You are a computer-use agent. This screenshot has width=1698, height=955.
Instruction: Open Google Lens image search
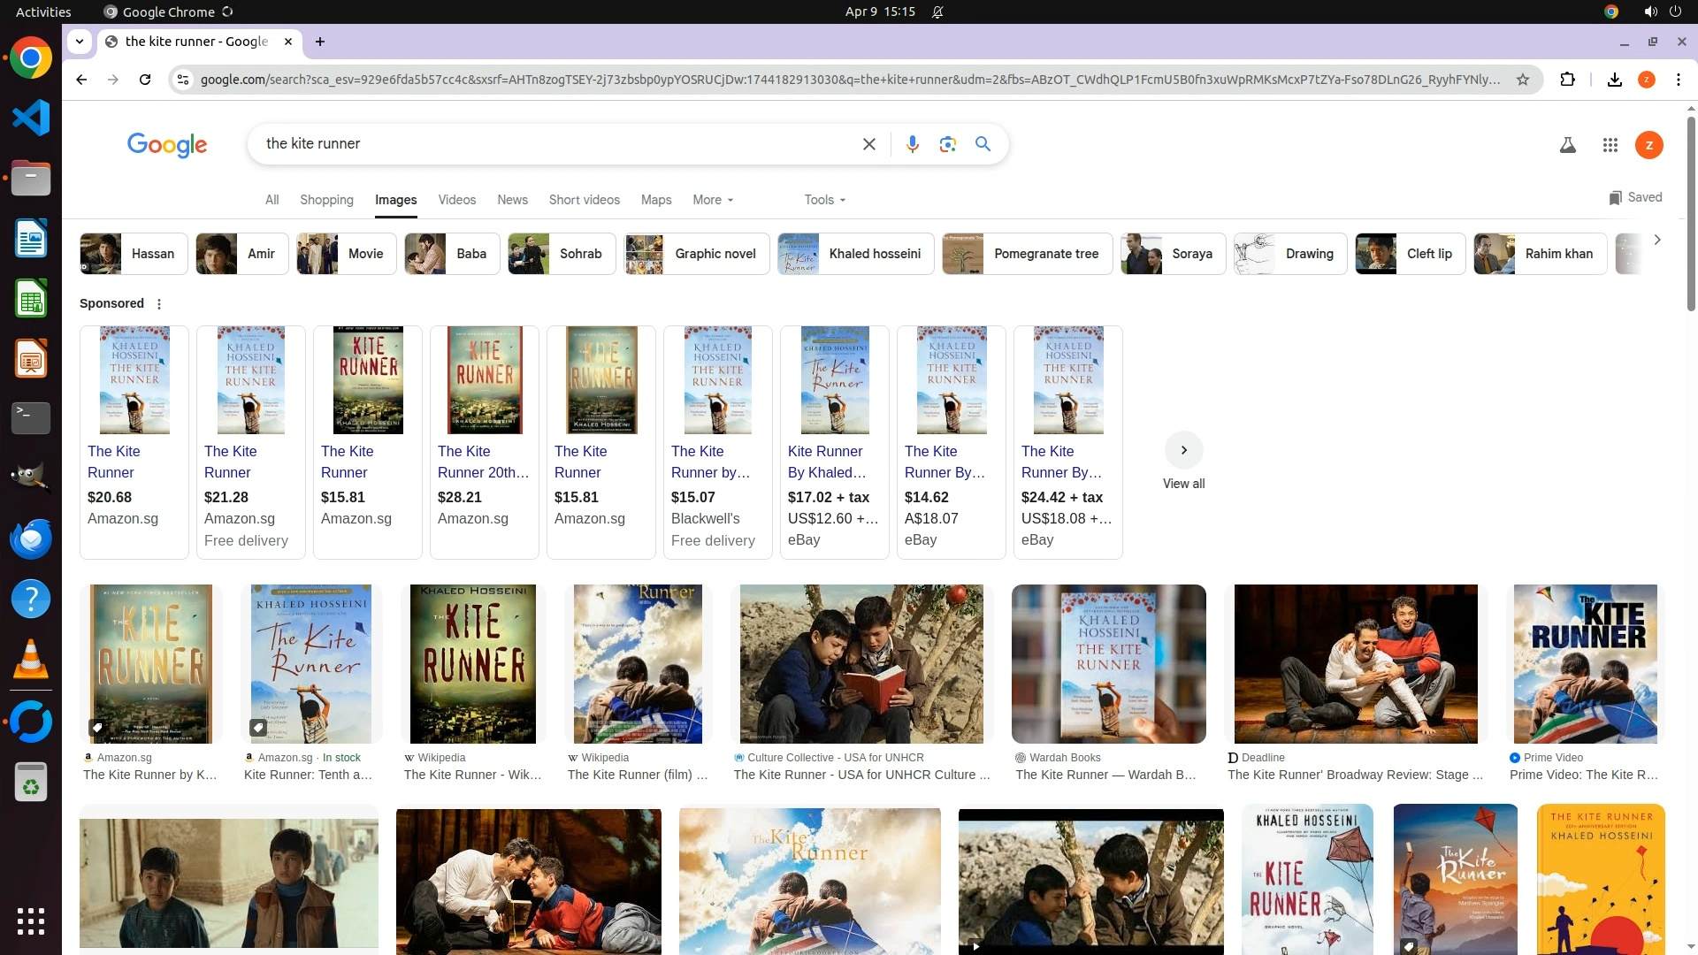[947, 144]
